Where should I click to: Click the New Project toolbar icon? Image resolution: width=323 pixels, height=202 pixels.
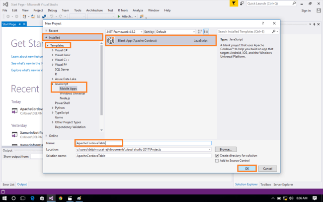(24, 16)
